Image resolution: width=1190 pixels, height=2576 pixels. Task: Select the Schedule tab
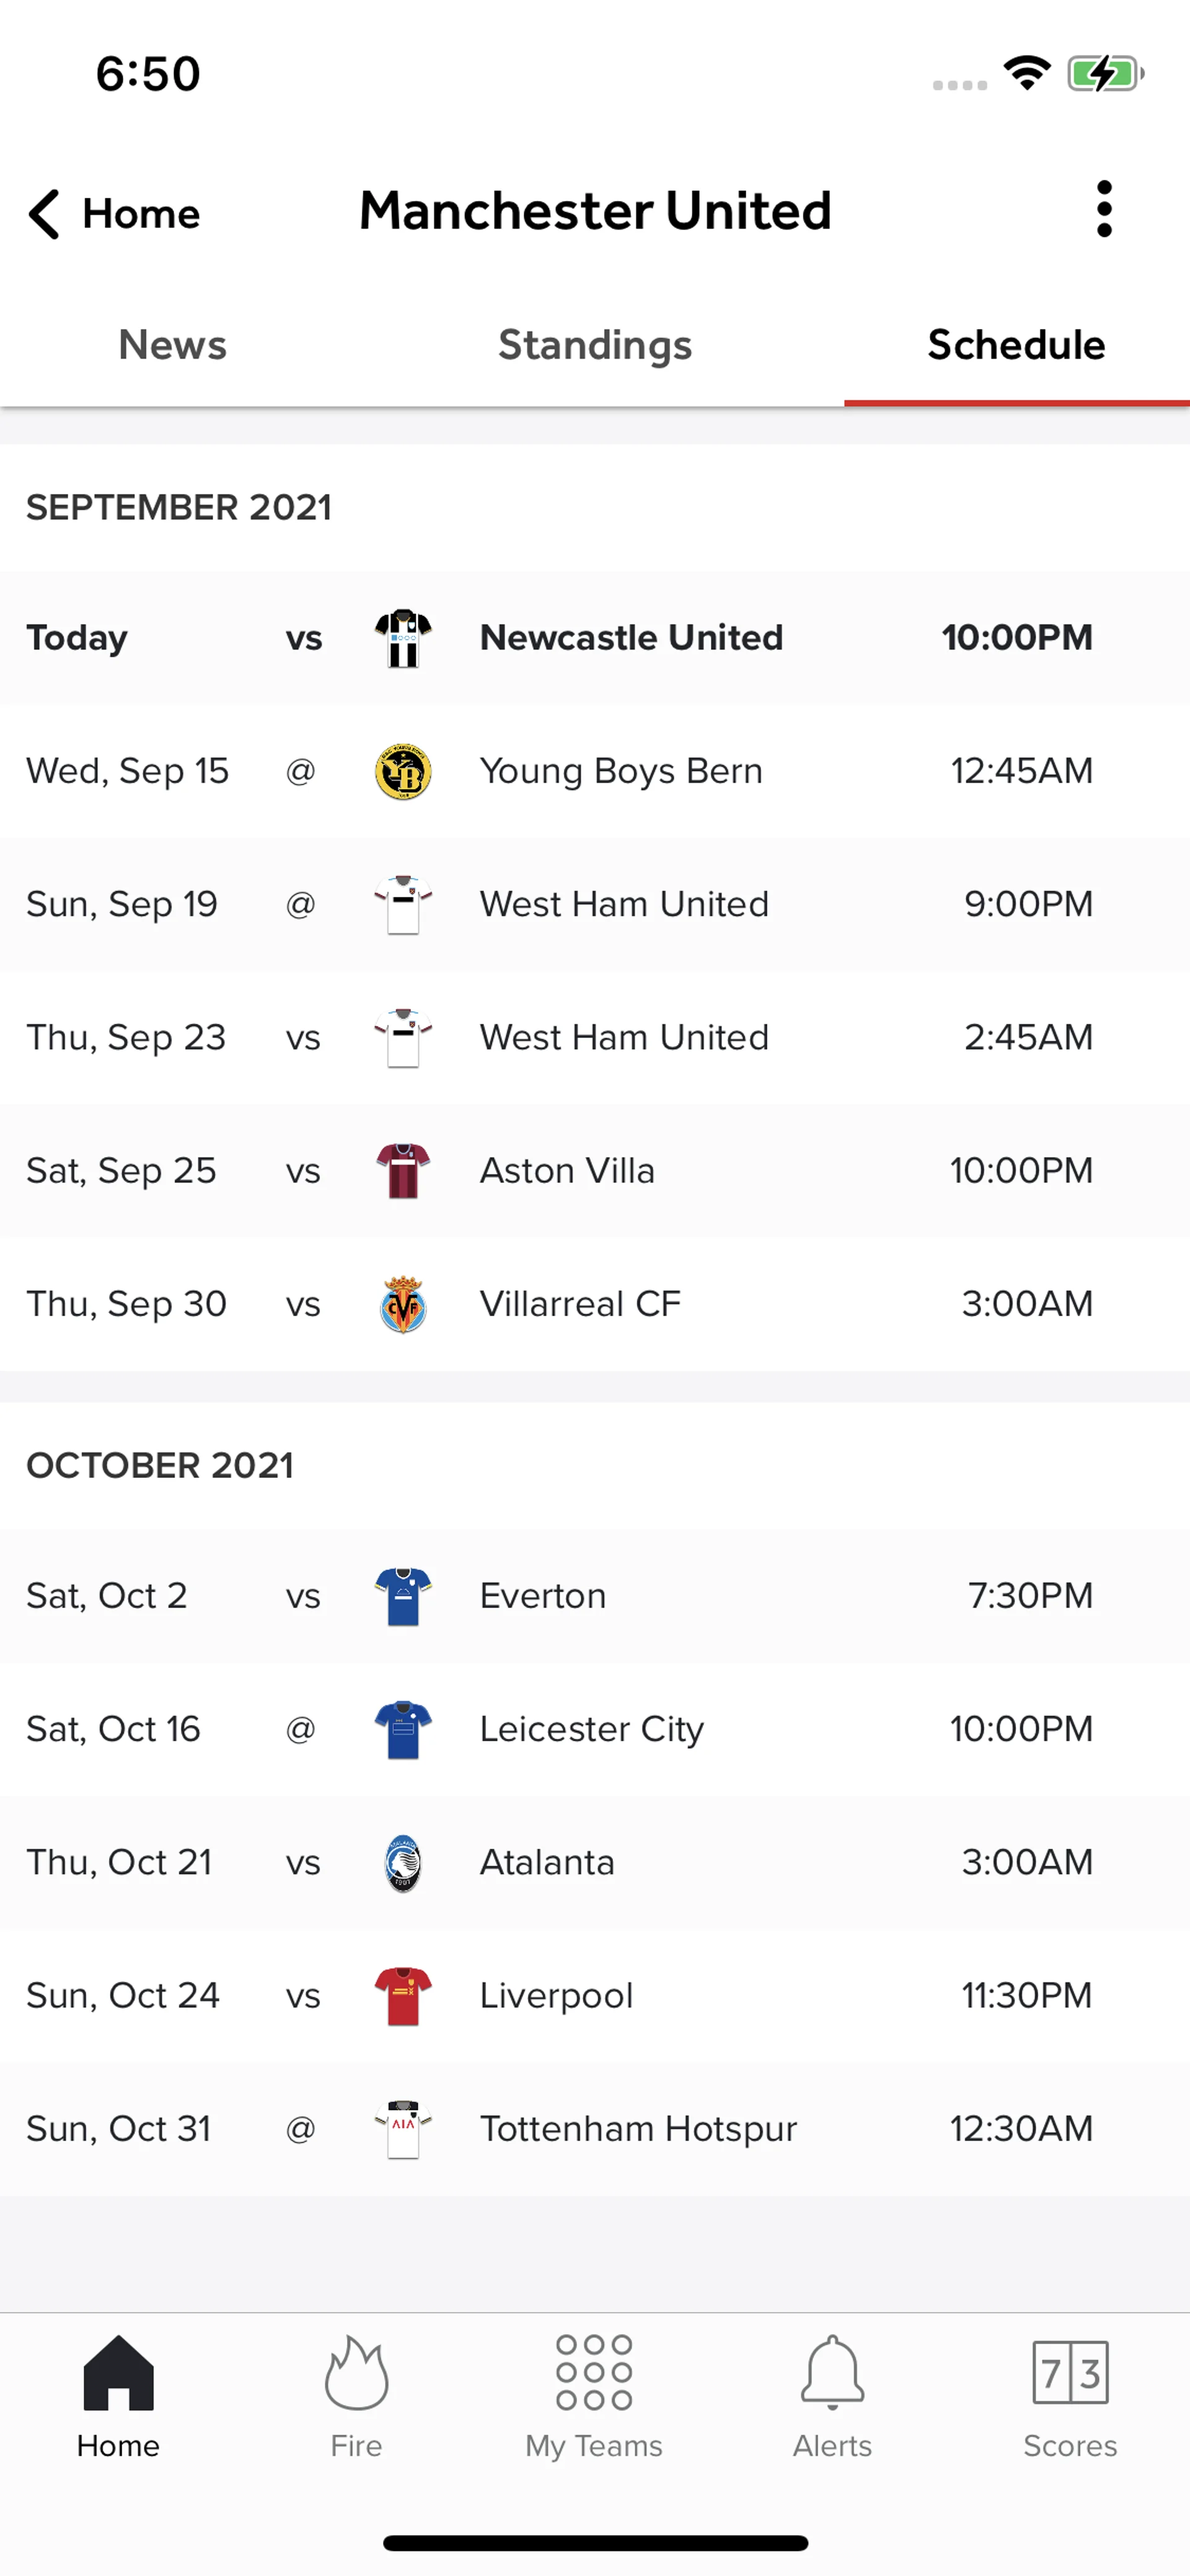point(1016,345)
